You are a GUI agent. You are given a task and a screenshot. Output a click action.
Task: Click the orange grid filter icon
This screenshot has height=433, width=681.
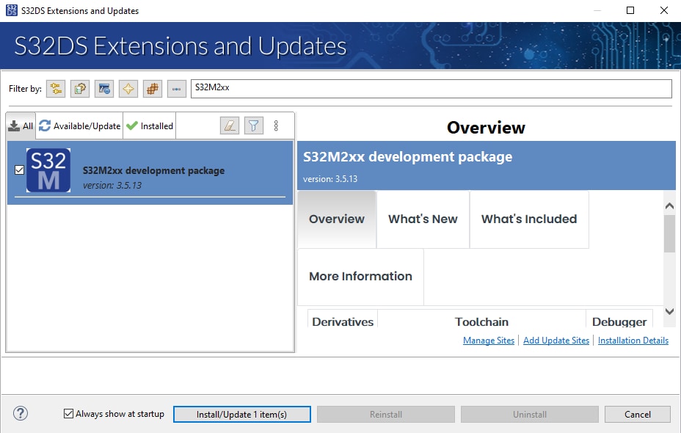153,89
